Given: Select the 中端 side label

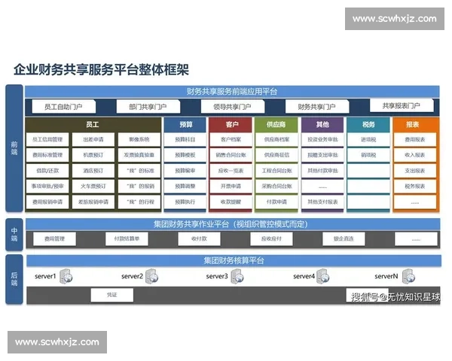Looking at the screenshot, I should click(x=14, y=235).
